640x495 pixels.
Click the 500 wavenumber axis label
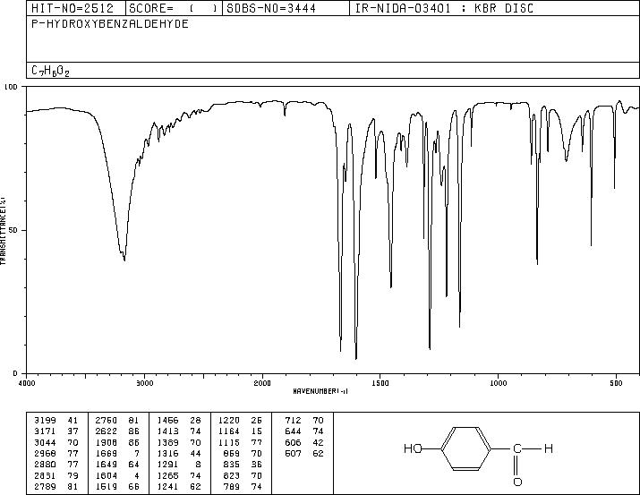coord(616,383)
